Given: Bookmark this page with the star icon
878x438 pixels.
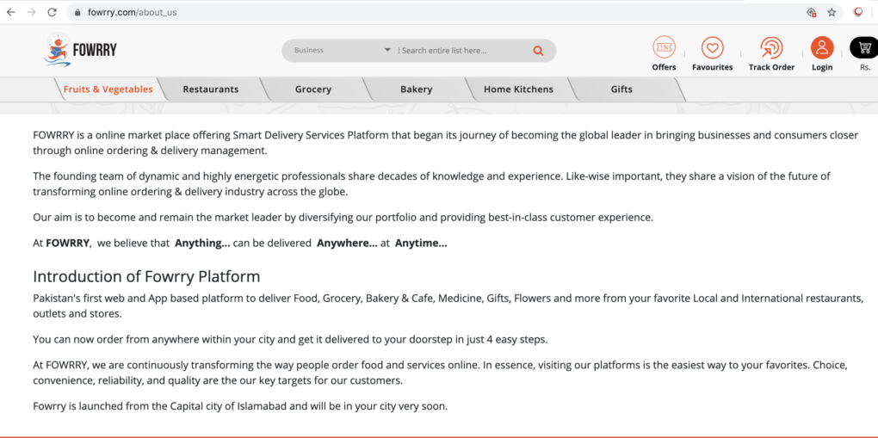Looking at the screenshot, I should point(832,12).
